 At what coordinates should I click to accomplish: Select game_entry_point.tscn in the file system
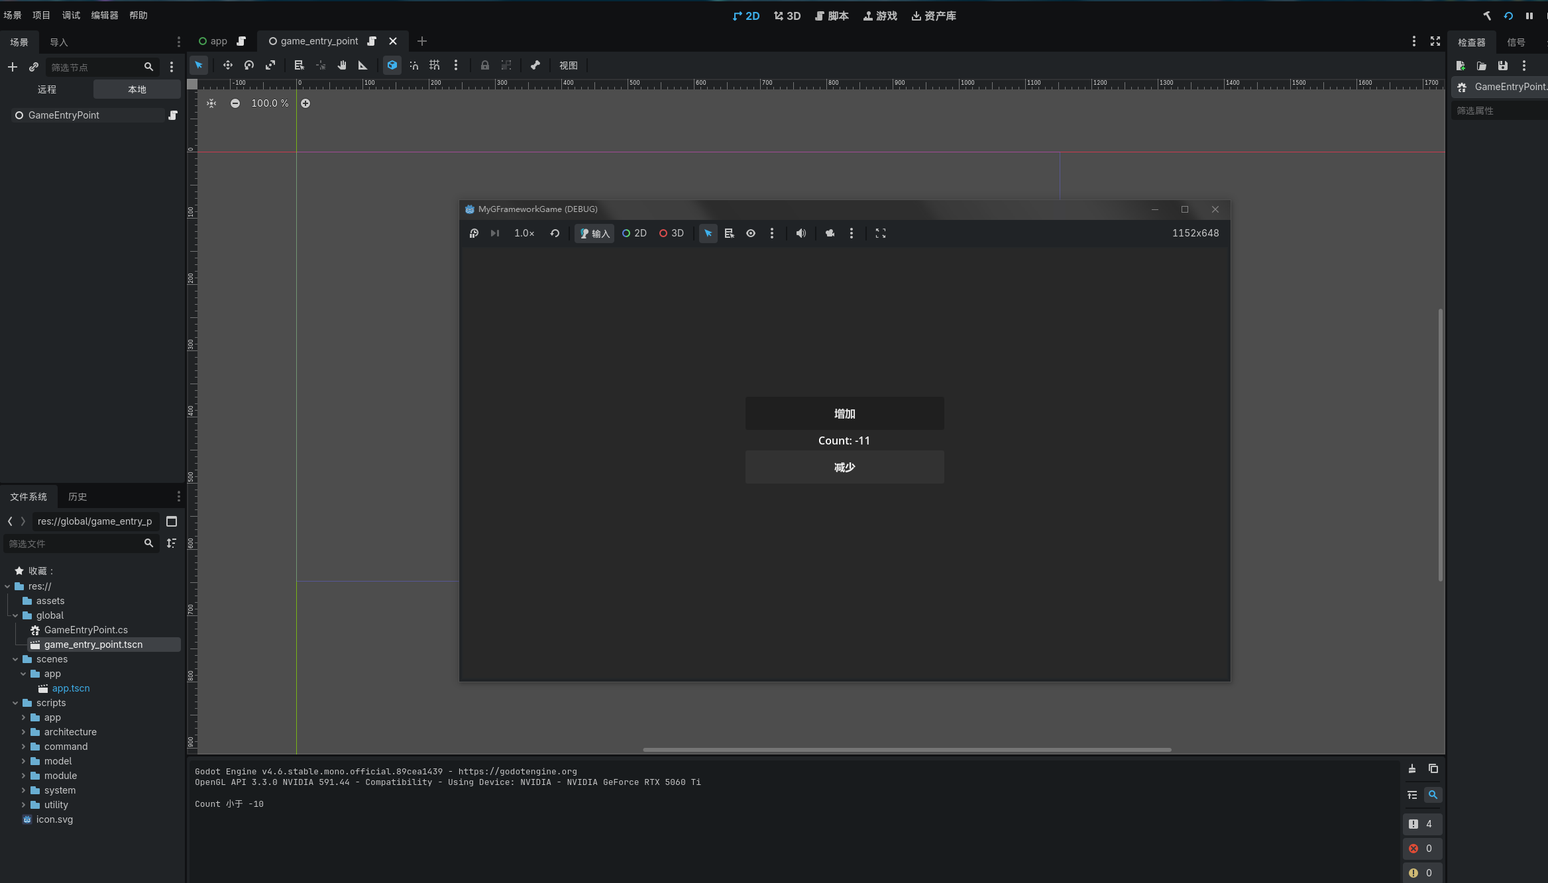click(93, 644)
